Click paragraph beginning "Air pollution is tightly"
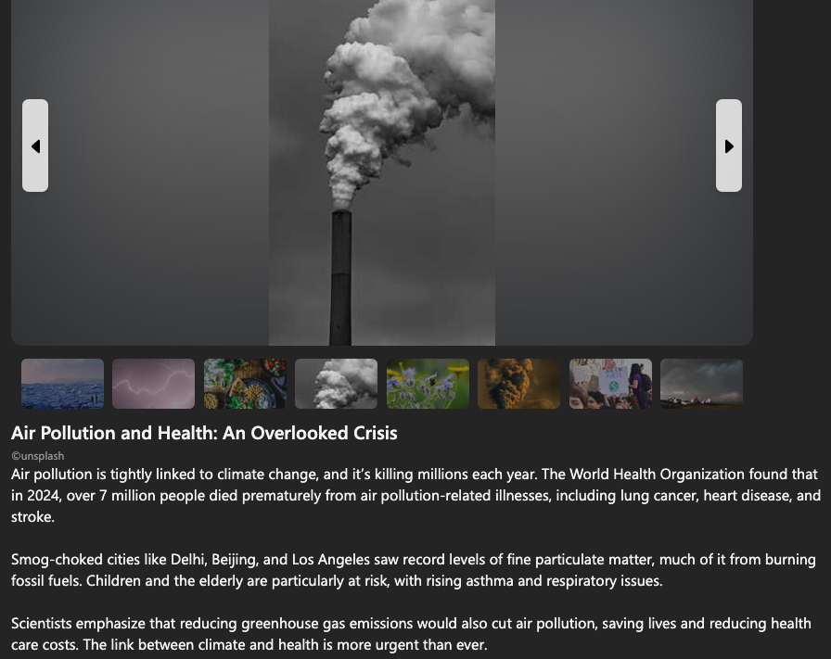The width and height of the screenshot is (831, 659). tap(416, 495)
